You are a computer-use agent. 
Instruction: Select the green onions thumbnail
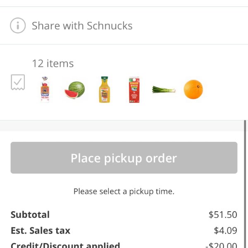(x=164, y=90)
